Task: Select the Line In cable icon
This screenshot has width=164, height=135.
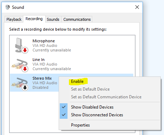Action: point(20,65)
